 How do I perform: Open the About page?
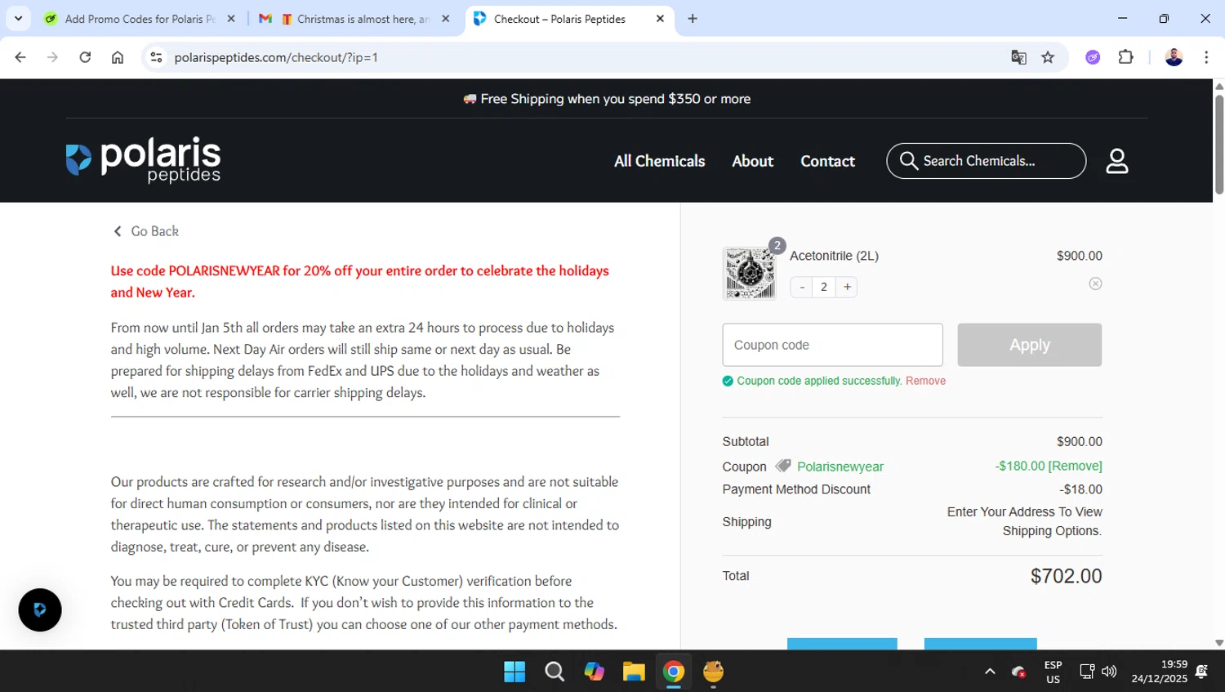(x=752, y=161)
